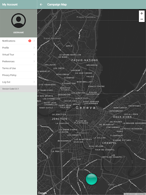Expand the Virtual Tour chevron
Image resolution: width=146 pixels, height=195 pixels.
click(x=34, y=54)
